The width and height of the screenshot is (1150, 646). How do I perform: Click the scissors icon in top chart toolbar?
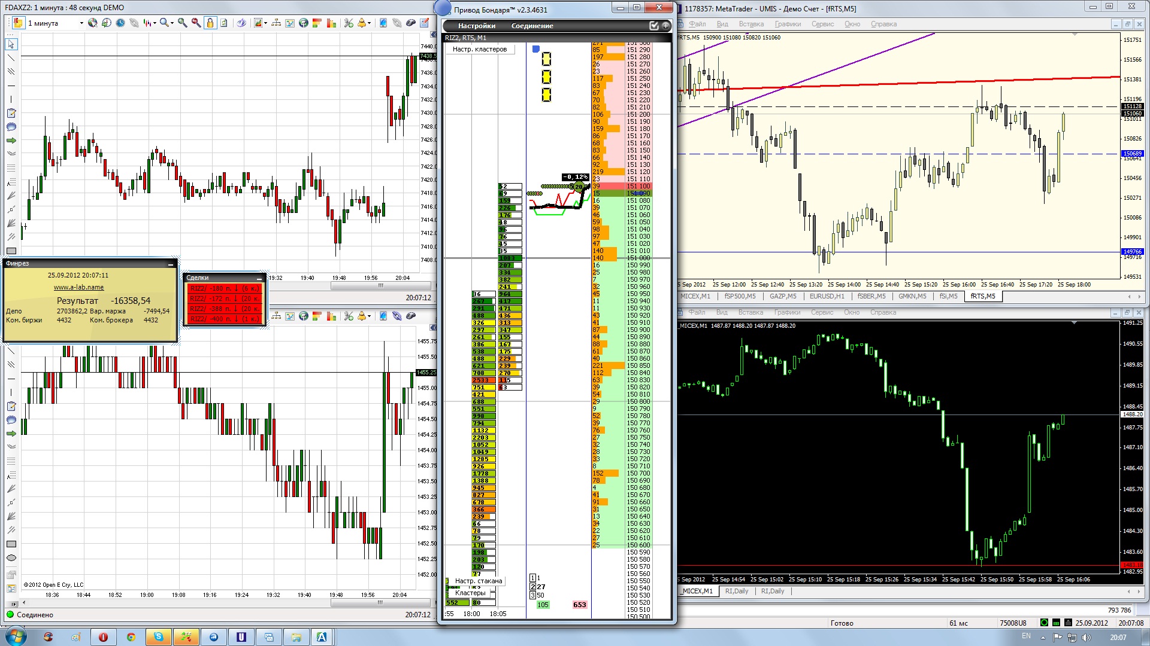click(348, 23)
